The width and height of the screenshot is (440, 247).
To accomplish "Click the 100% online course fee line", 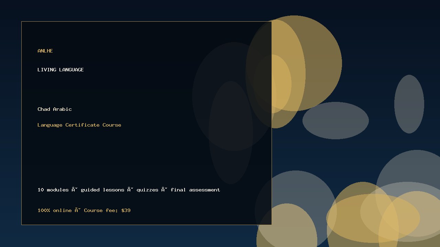I will (84, 210).
